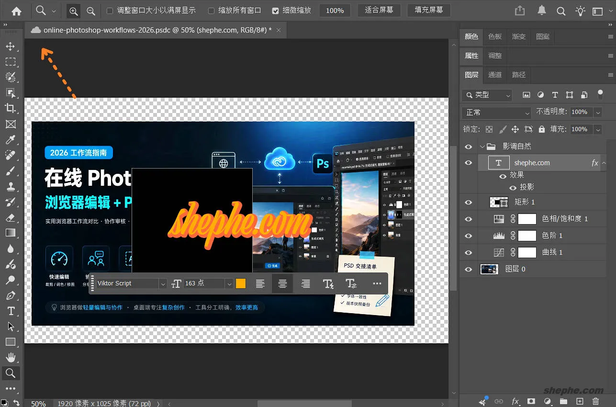Select the Crop tool

[10, 108]
